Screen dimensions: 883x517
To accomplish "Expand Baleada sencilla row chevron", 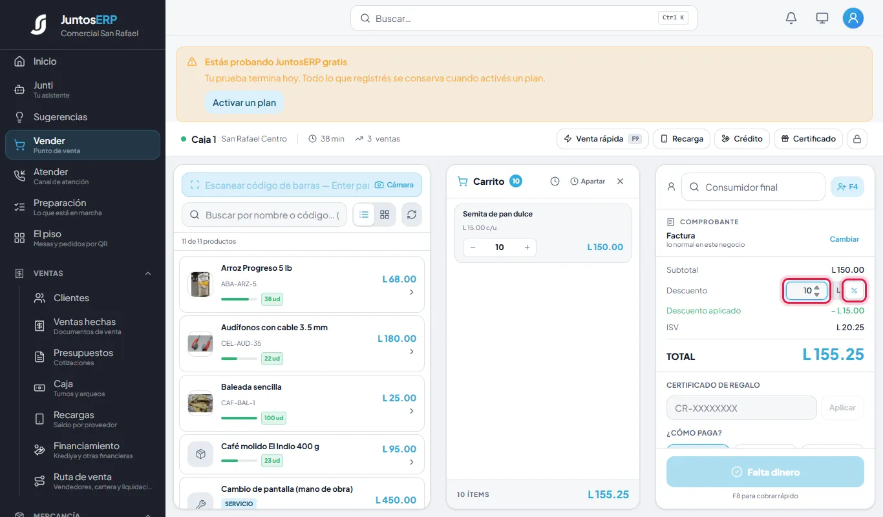I will pos(412,411).
